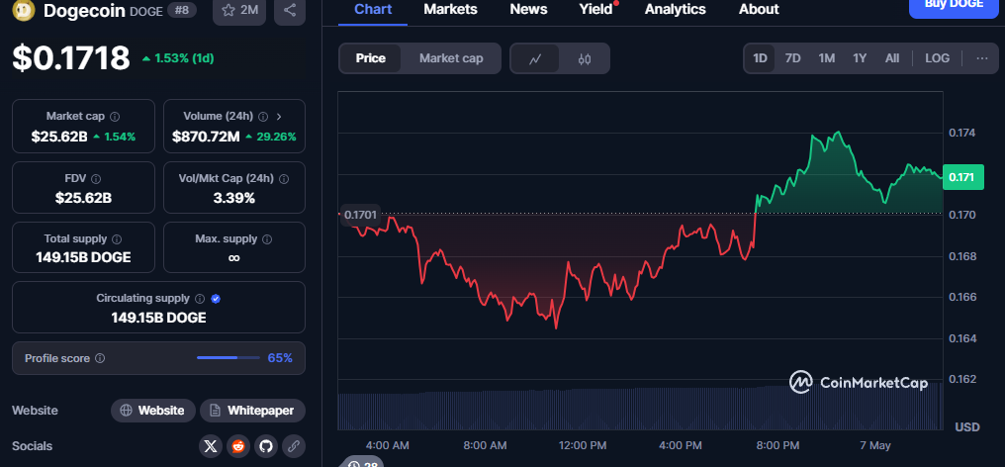Click the 0.1701 opening price label
1005x467 pixels.
[x=360, y=215]
